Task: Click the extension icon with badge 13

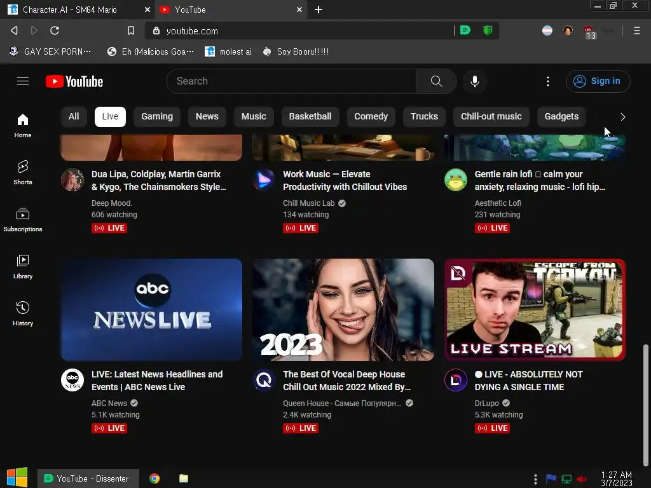Action: [x=589, y=32]
